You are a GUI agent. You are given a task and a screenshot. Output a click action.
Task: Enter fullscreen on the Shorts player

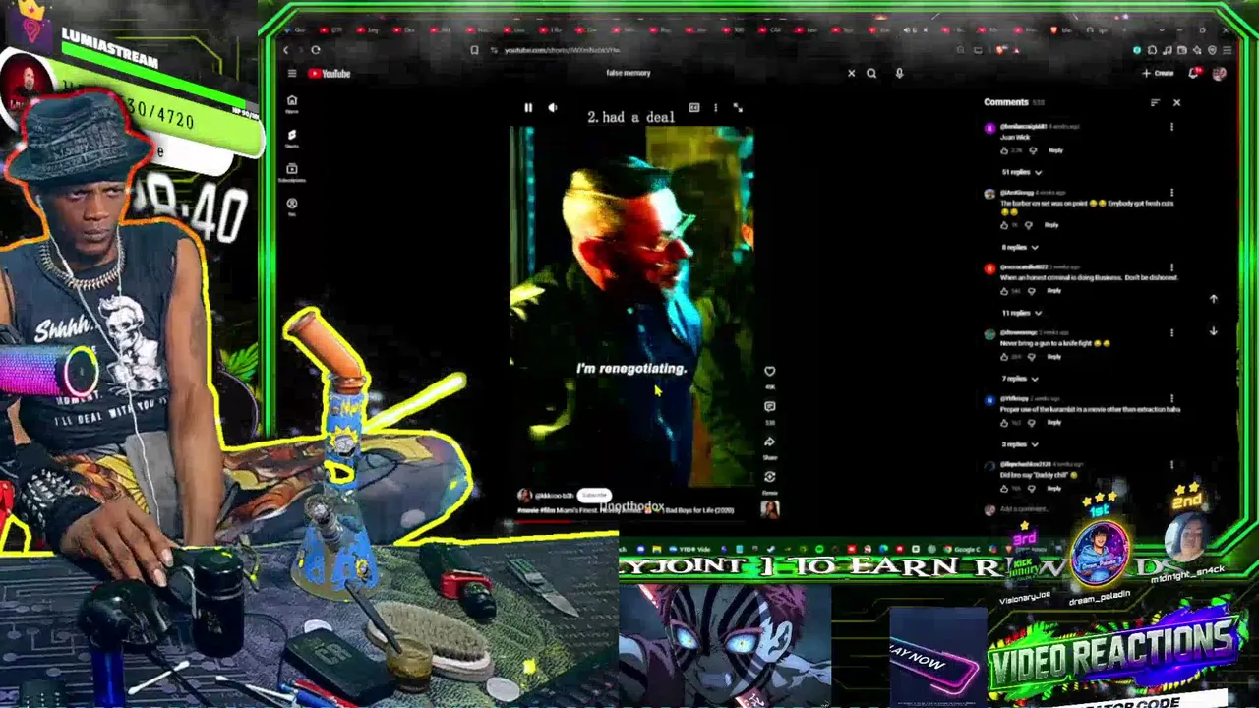pyautogui.click(x=738, y=108)
